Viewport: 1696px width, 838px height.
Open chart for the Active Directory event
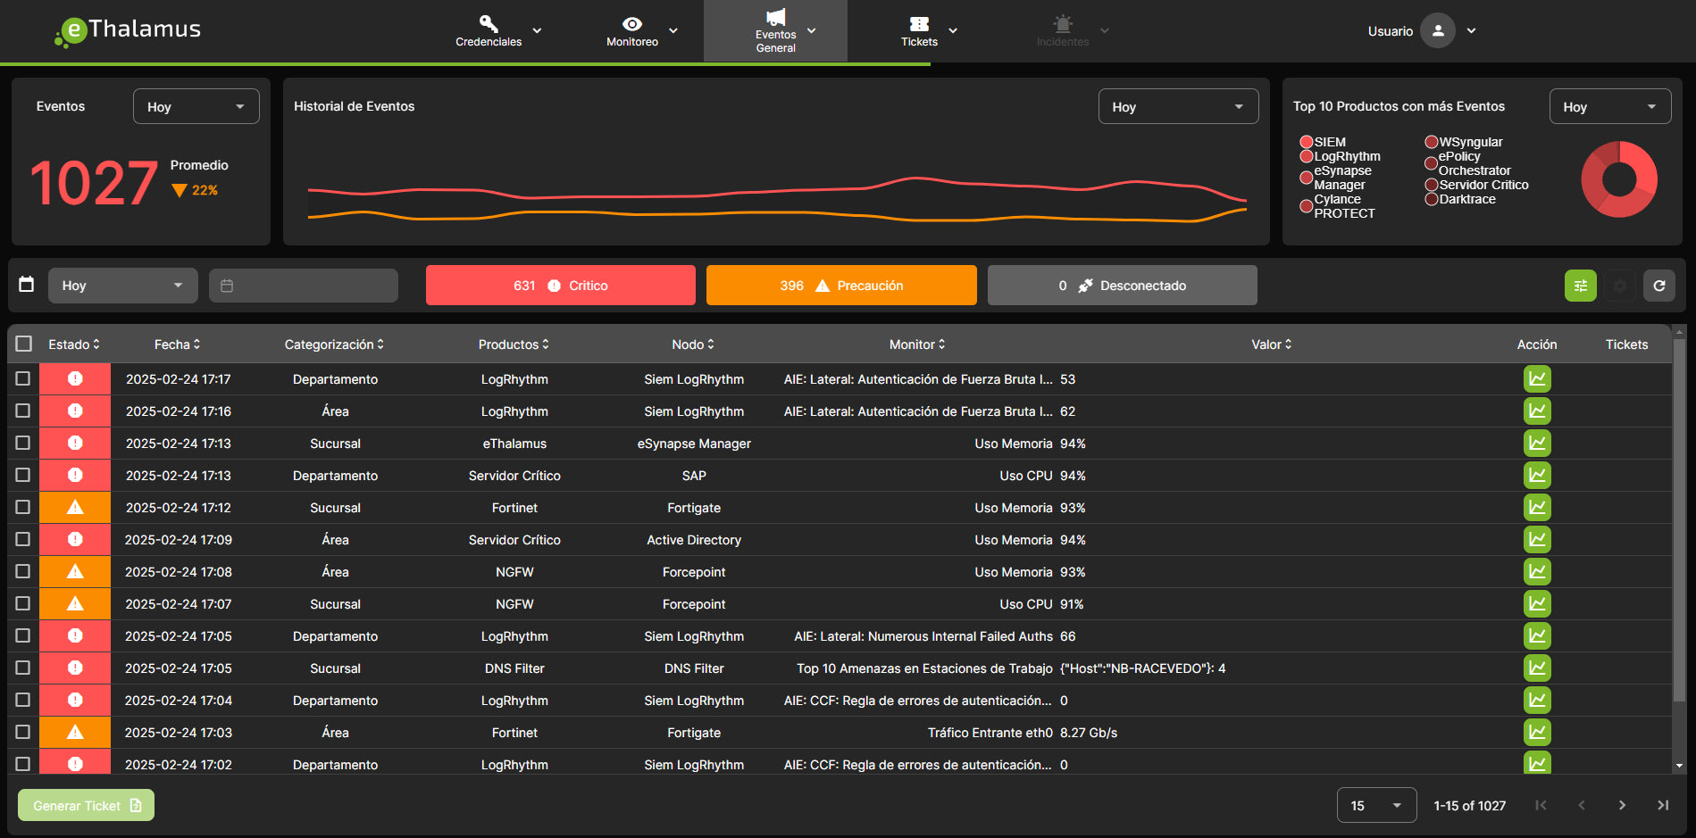[x=1537, y=540]
